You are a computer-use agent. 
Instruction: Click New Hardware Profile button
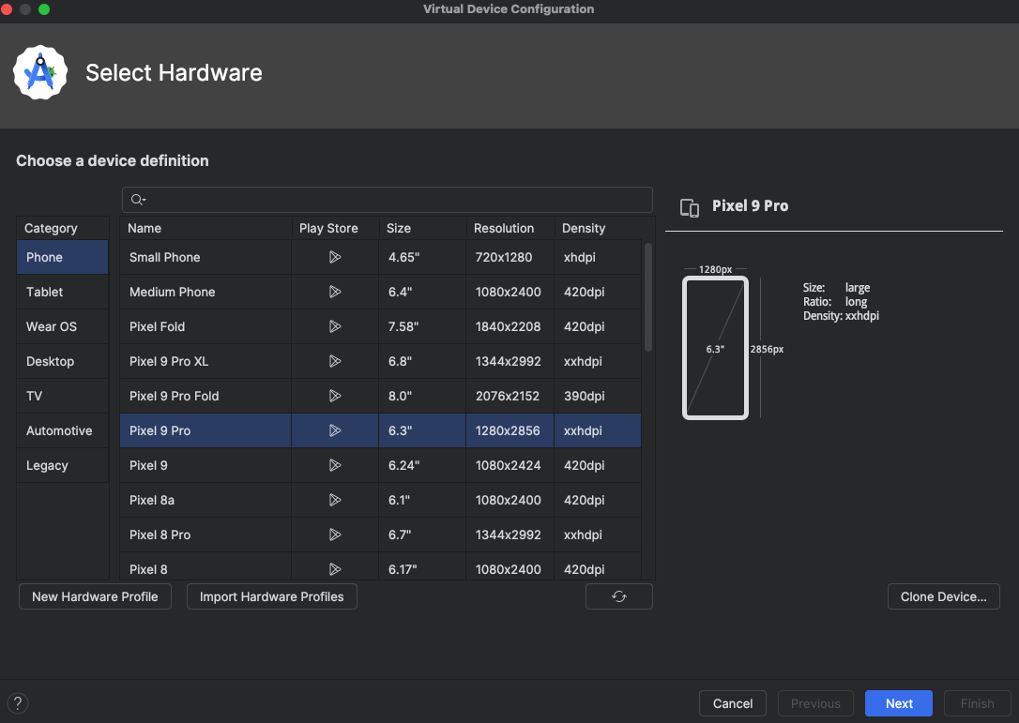(x=95, y=596)
